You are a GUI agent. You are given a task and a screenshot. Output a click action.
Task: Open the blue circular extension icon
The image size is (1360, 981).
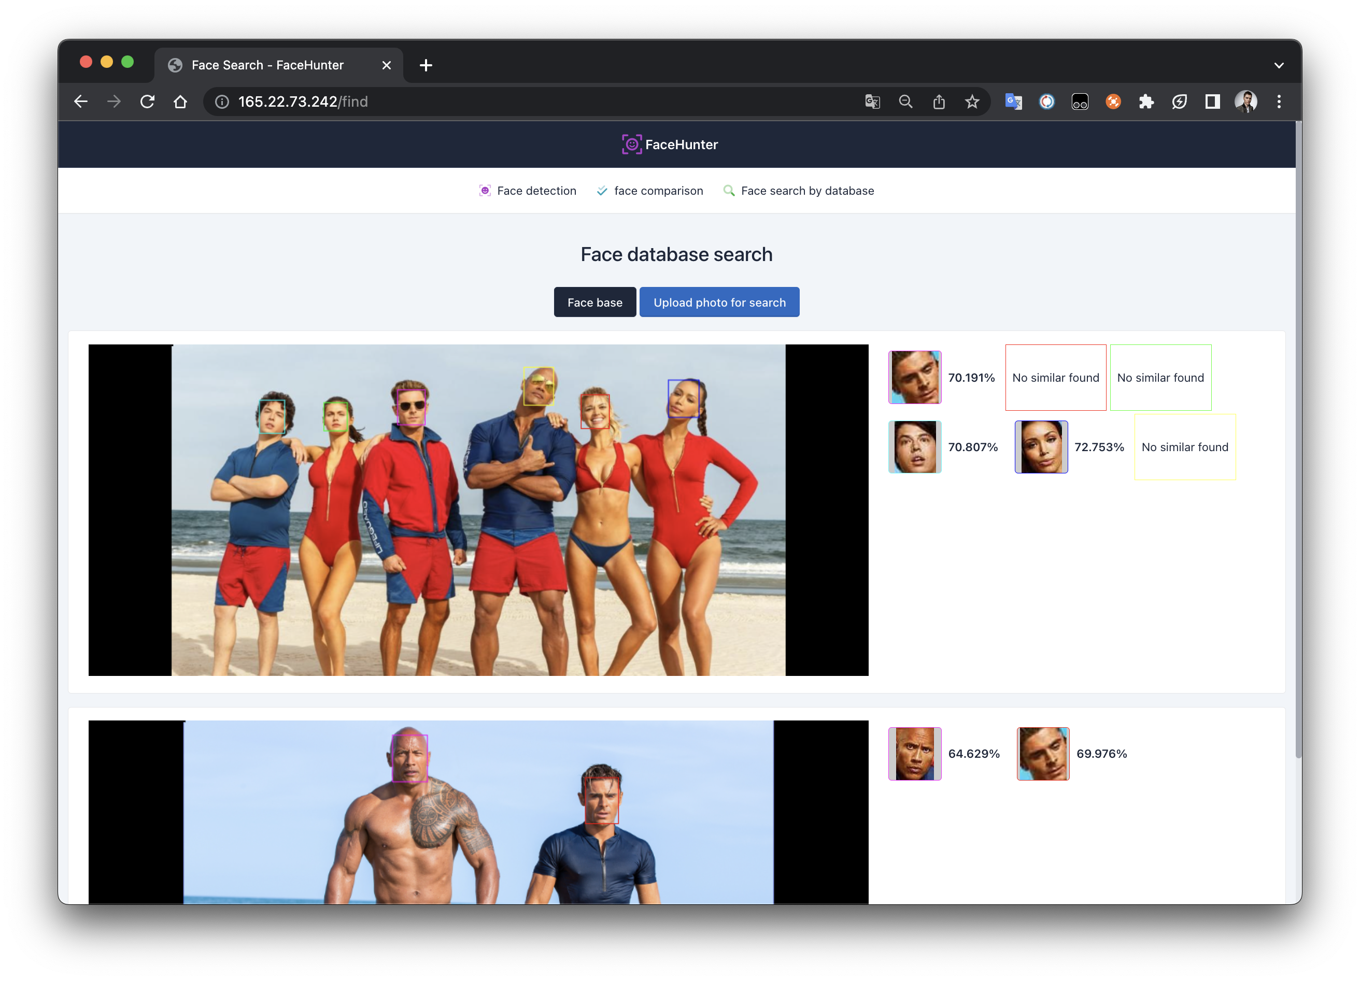[x=1047, y=102]
